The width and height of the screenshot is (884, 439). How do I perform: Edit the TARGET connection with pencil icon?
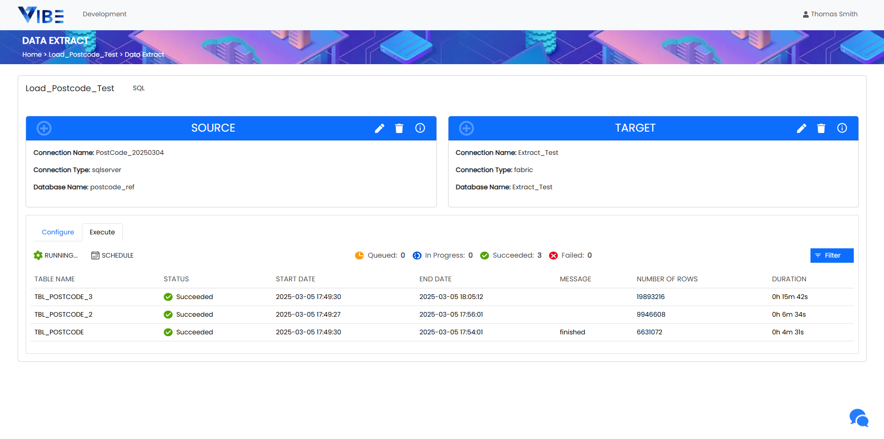(801, 128)
